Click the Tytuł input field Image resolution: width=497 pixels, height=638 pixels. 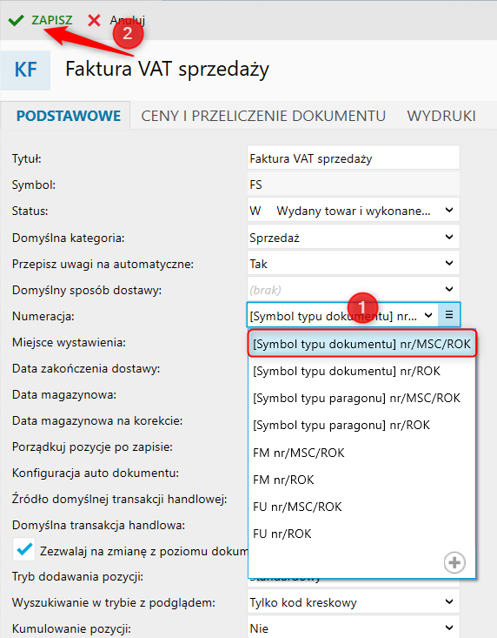[354, 158]
